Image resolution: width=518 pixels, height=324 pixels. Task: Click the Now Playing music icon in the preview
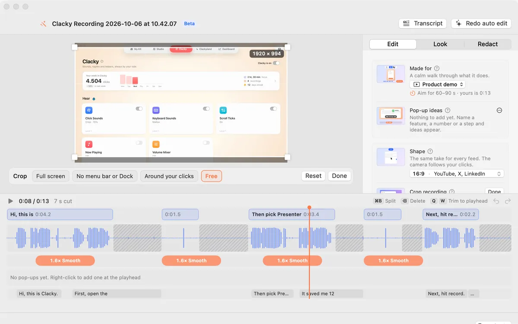pyautogui.click(x=88, y=144)
